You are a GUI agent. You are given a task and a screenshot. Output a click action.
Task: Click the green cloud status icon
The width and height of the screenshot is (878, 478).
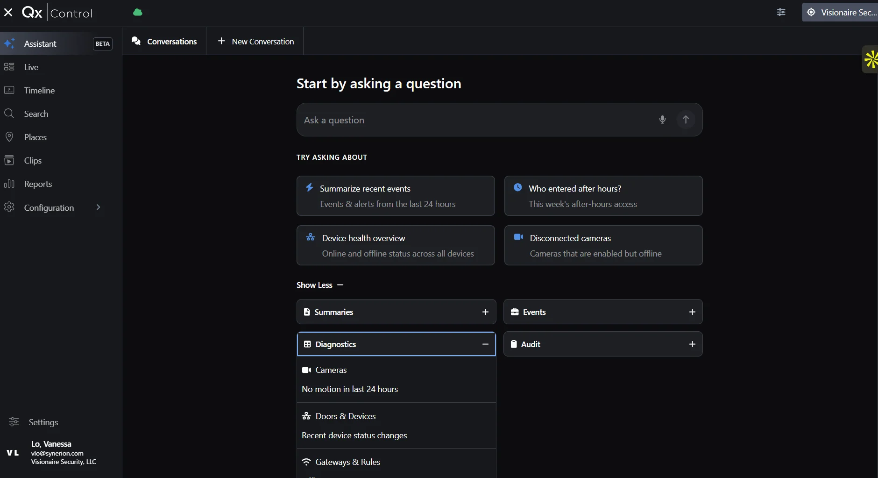pos(137,13)
